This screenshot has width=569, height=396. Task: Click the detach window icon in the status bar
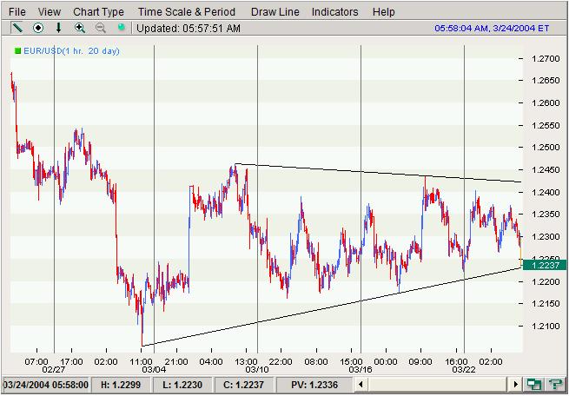coord(533,385)
